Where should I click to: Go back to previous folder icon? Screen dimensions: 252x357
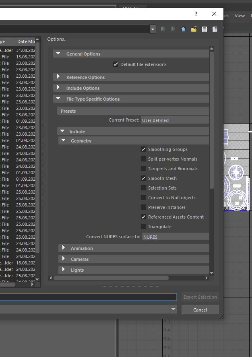pos(163,29)
